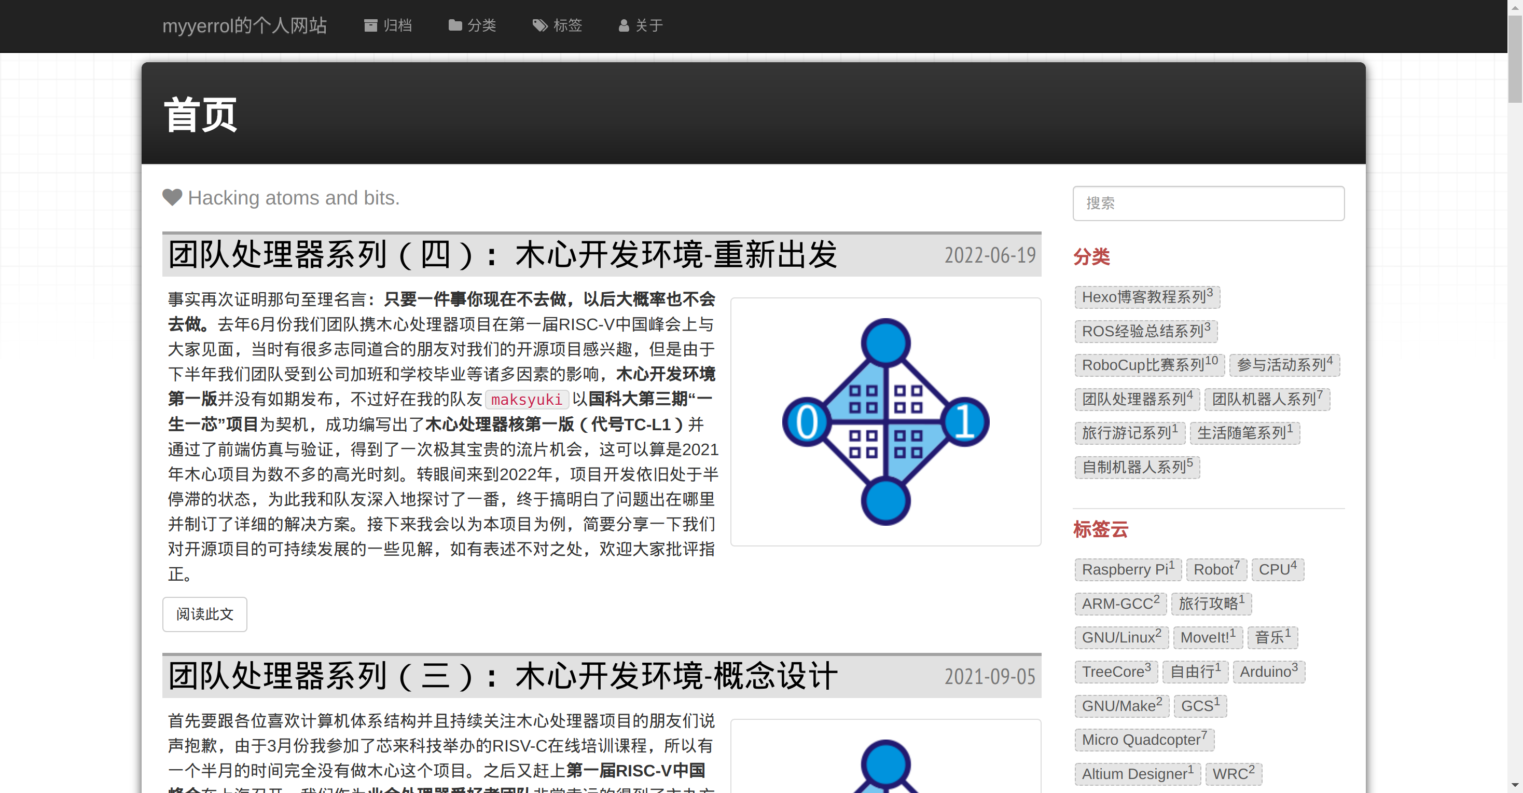
Task: Open post title 木心开发环境-概念设计
Action: (x=503, y=676)
